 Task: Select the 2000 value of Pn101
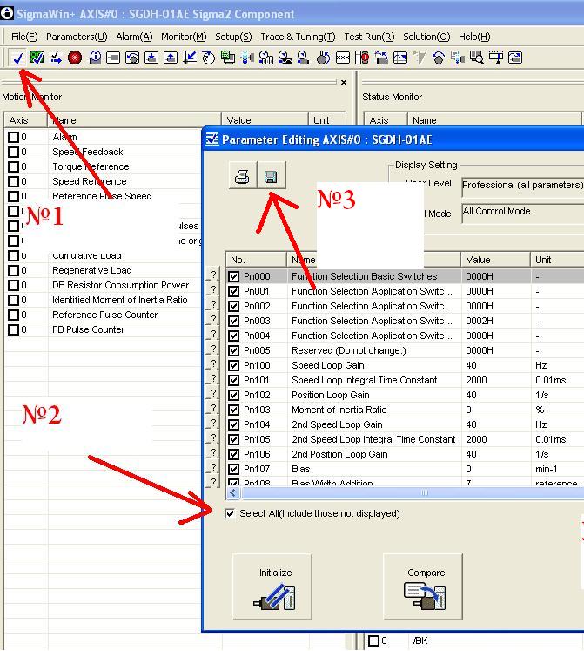[476, 380]
